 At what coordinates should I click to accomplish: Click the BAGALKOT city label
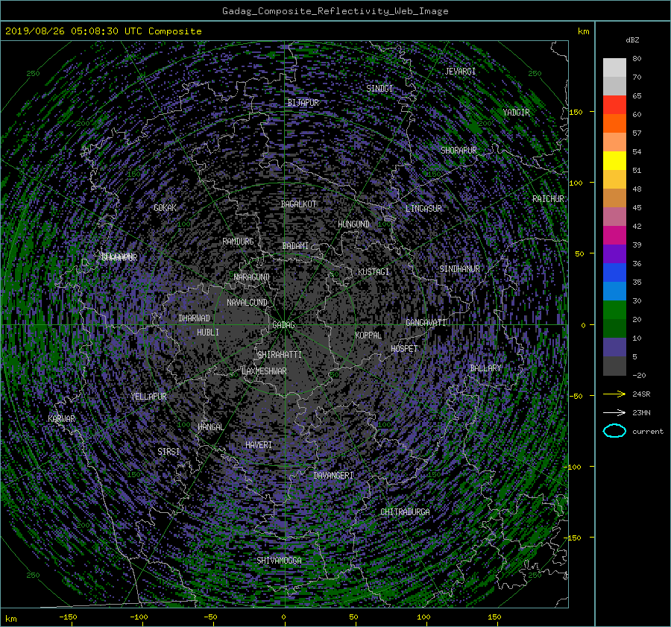pyautogui.click(x=298, y=204)
